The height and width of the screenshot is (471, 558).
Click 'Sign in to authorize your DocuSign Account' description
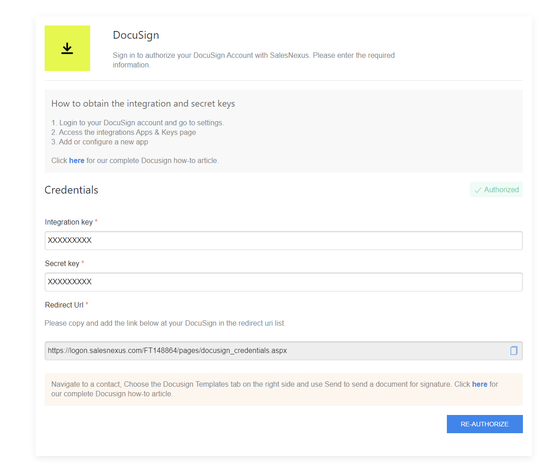[x=254, y=60]
